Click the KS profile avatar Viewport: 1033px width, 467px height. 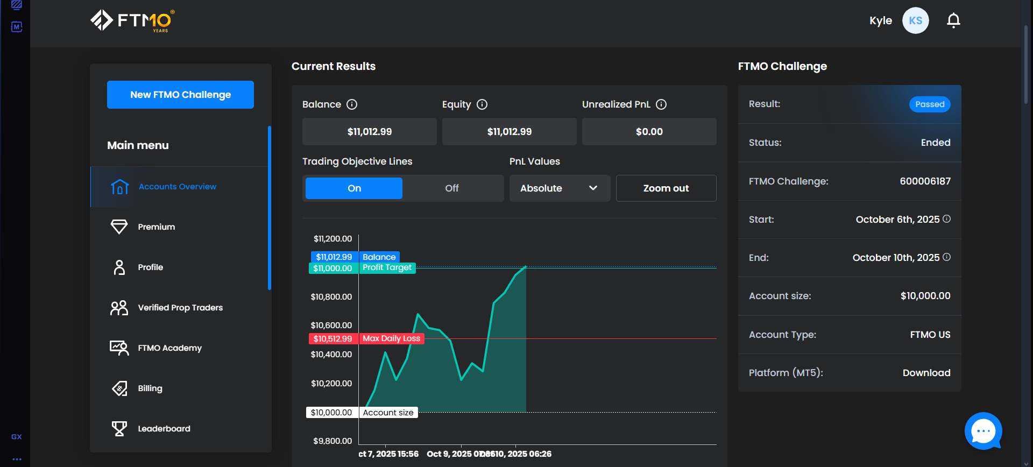tap(915, 20)
